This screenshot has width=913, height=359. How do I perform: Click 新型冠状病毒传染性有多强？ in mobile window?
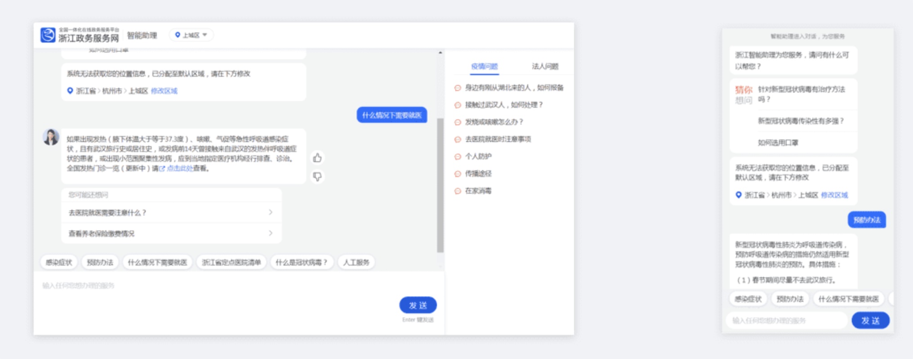coord(801,121)
